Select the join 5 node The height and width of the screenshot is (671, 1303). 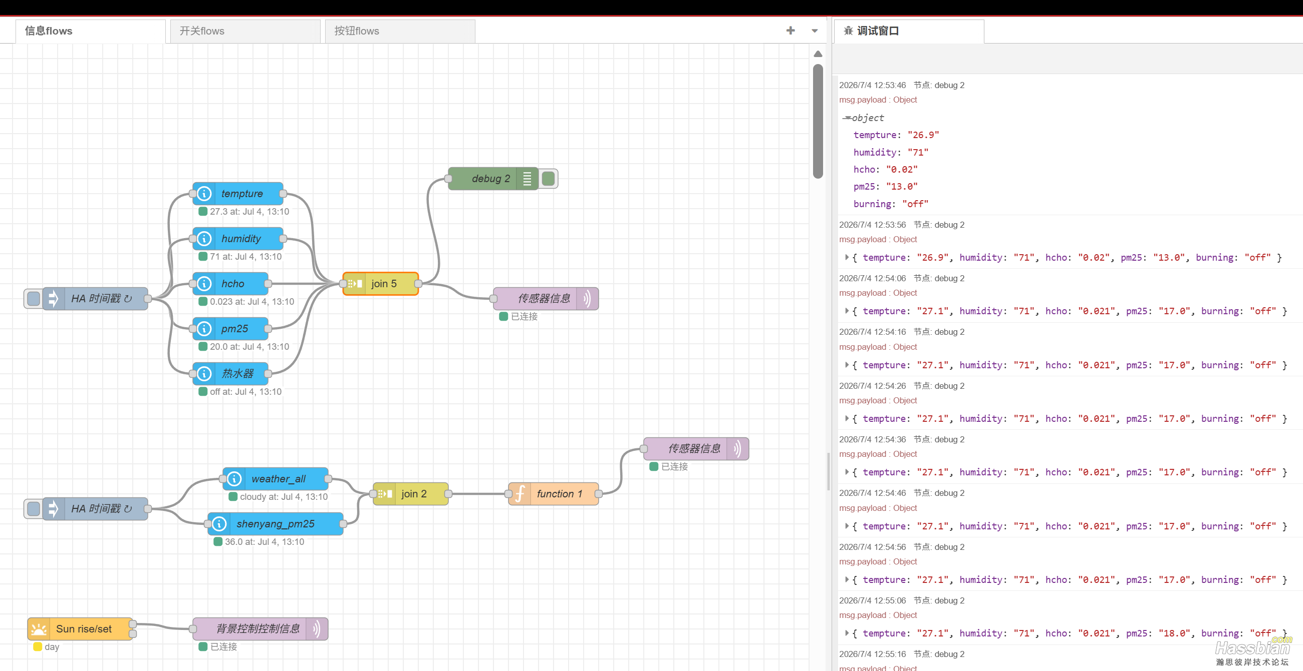[x=381, y=284]
